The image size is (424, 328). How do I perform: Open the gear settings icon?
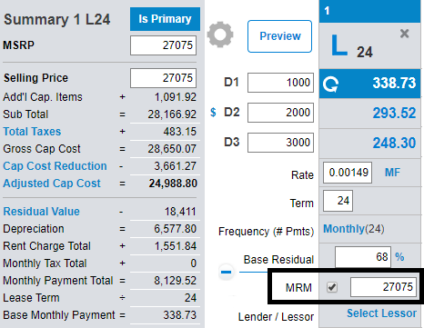(220, 35)
